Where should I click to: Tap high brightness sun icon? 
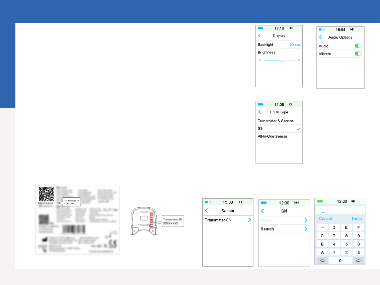299,60
